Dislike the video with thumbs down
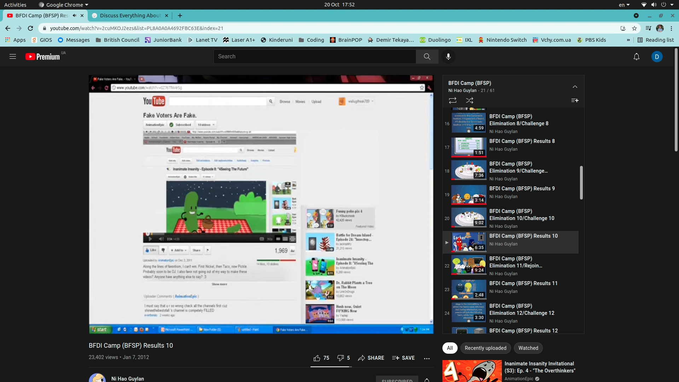Viewport: 679px width, 382px height. (341, 358)
